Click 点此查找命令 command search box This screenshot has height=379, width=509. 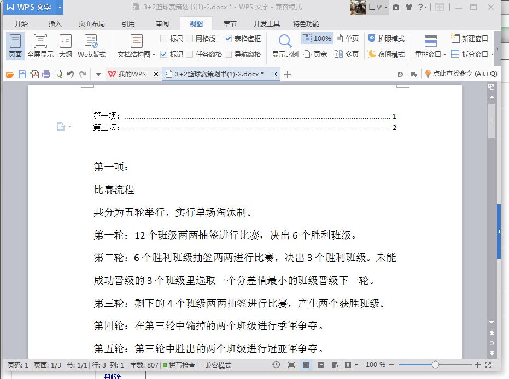(461, 74)
